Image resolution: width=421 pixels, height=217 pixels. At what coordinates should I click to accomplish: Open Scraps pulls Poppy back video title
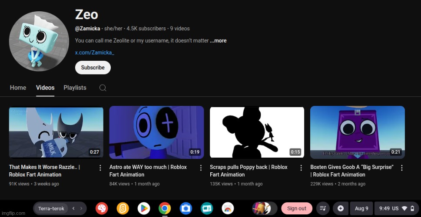pos(249,171)
